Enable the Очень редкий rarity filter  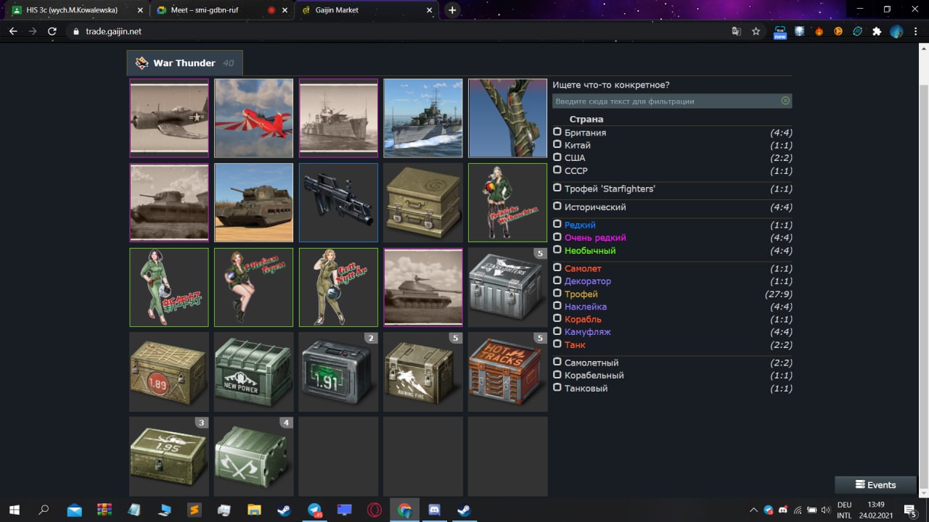coord(557,237)
